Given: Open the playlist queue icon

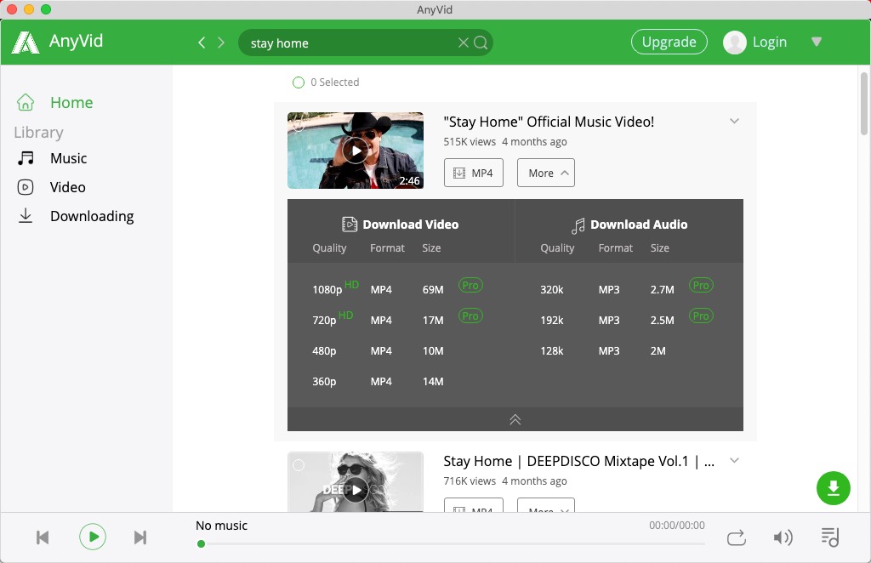Looking at the screenshot, I should coord(829,537).
